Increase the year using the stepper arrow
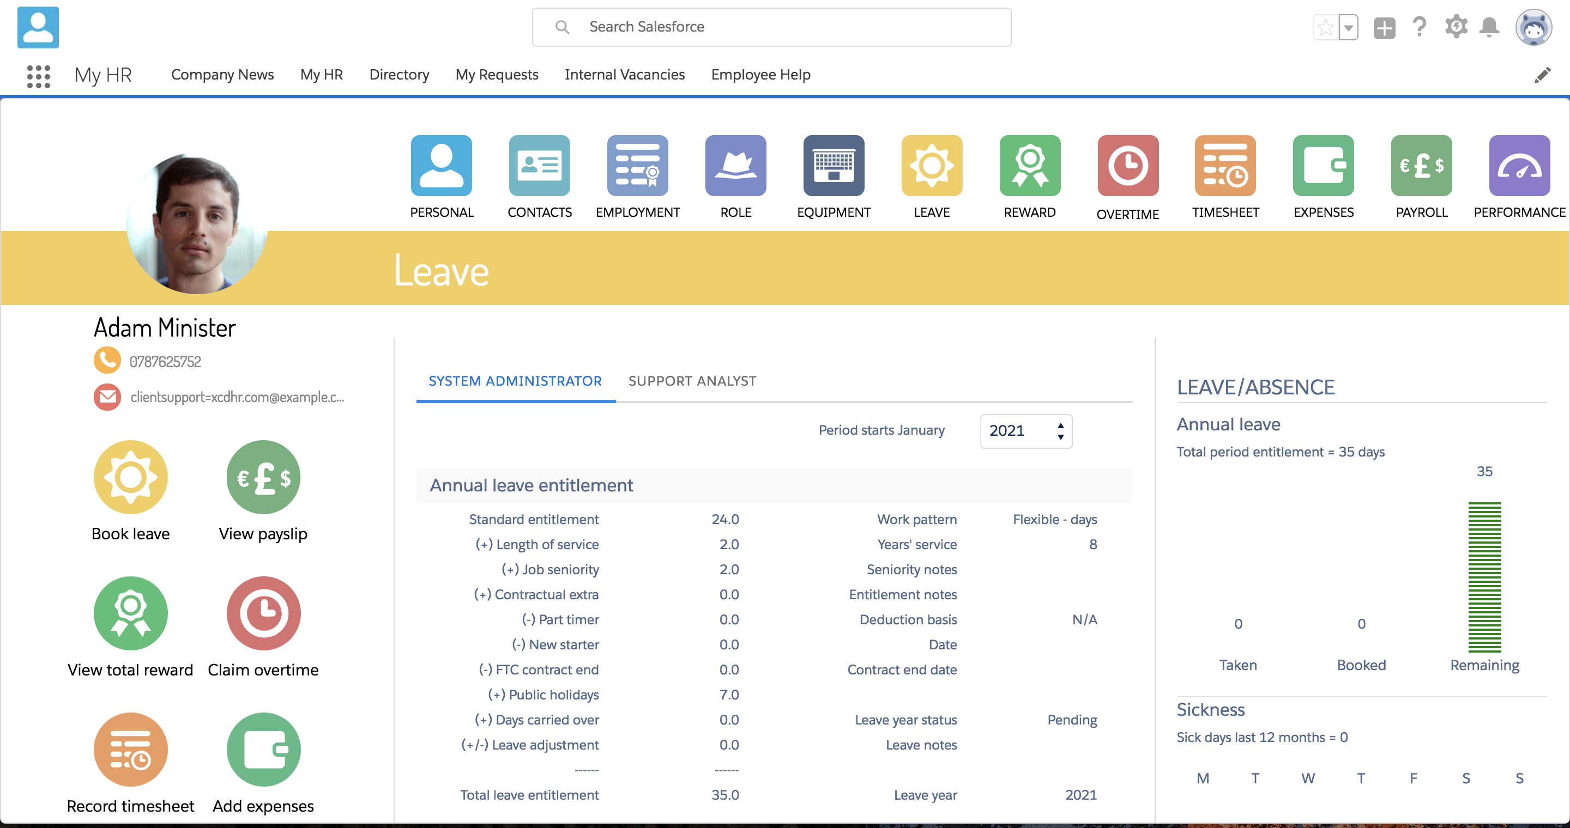 click(x=1060, y=425)
